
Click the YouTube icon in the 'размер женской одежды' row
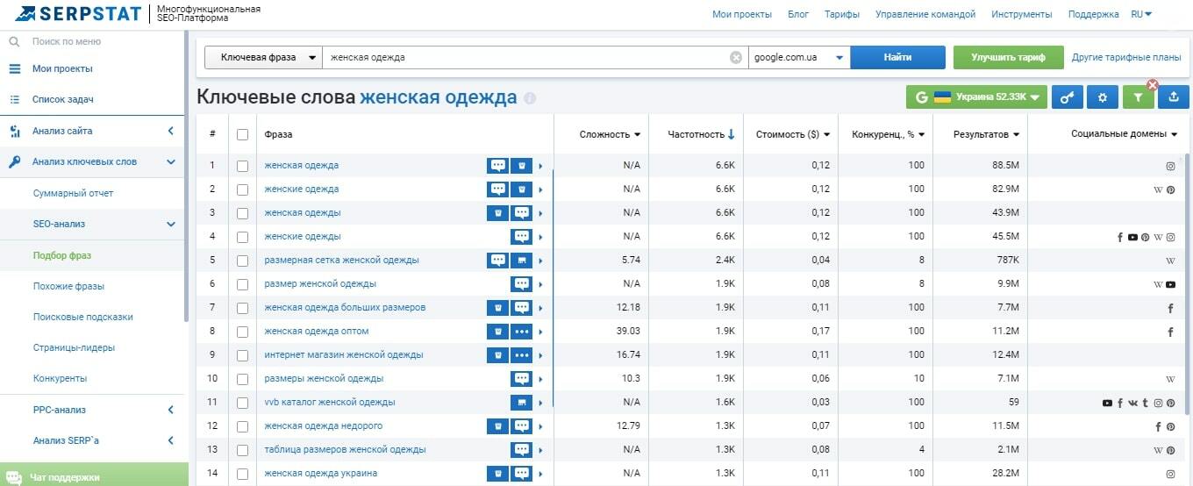1170,284
